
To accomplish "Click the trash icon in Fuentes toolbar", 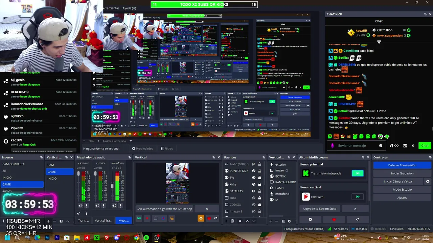I will (232, 221).
